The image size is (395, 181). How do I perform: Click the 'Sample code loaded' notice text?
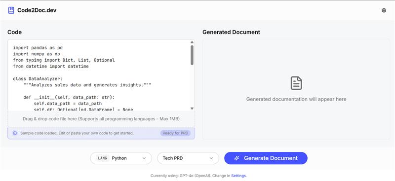pyautogui.click(x=77, y=133)
